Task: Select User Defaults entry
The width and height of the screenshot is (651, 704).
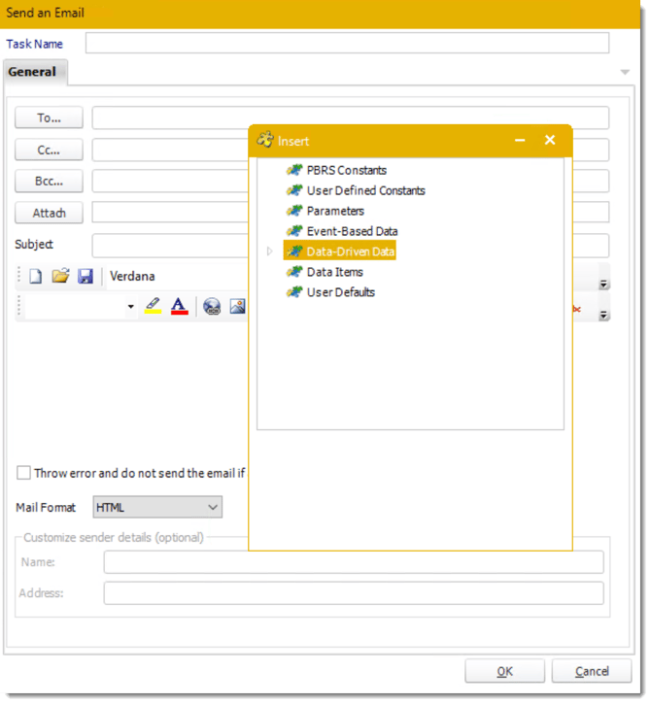Action: (x=340, y=292)
